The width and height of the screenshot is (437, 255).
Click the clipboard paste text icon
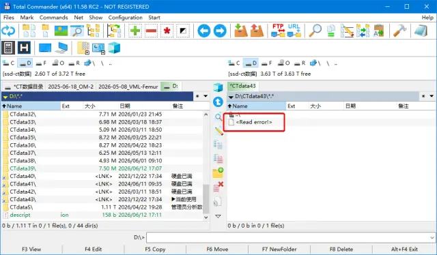tap(379, 31)
